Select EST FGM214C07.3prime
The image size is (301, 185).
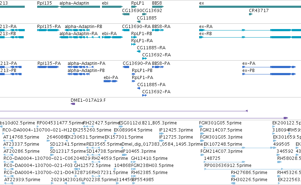(222, 151)
